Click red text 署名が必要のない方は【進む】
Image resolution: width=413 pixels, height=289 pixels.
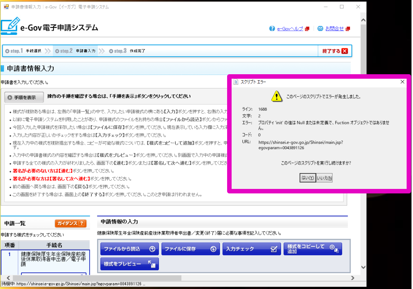(43, 171)
